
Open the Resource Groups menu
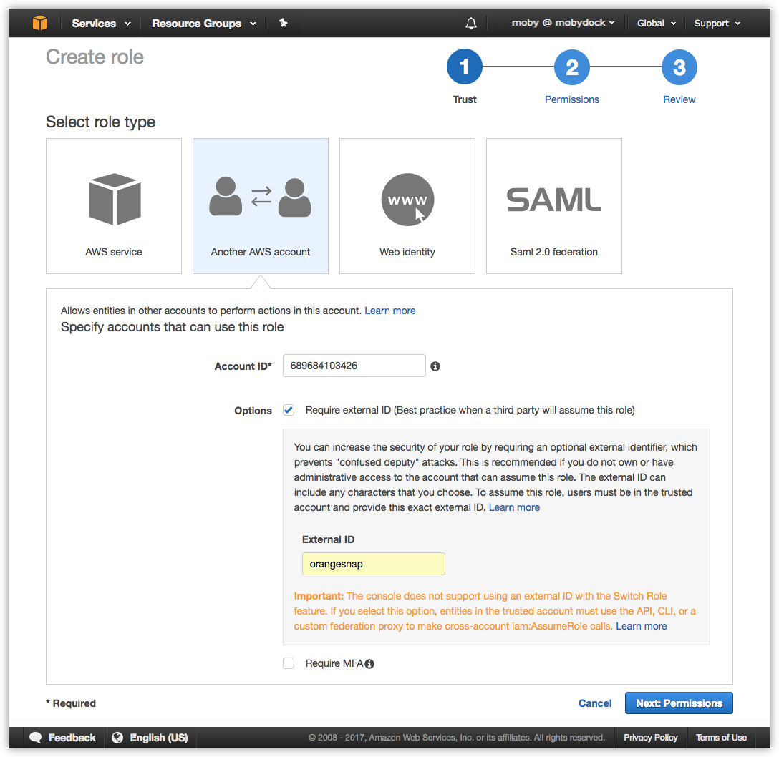[197, 22]
